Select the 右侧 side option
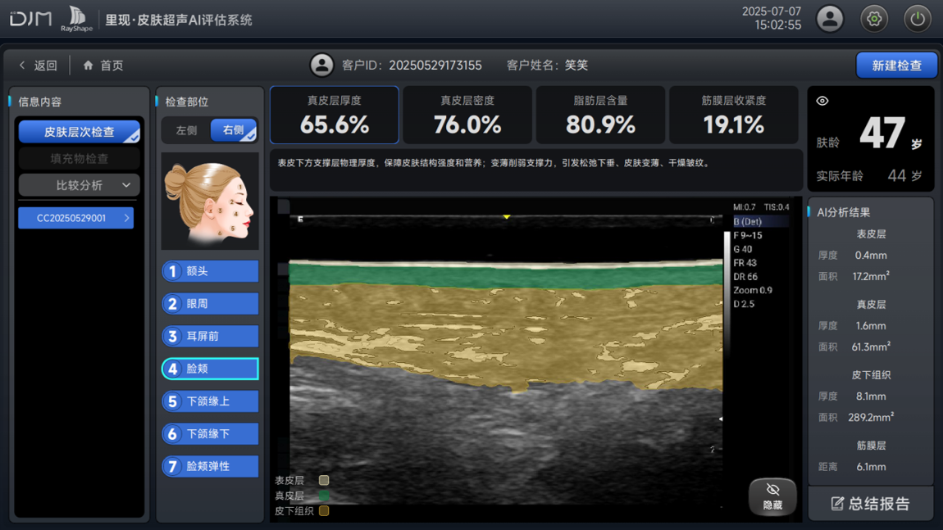Screen dimensions: 943x530 (x=234, y=130)
